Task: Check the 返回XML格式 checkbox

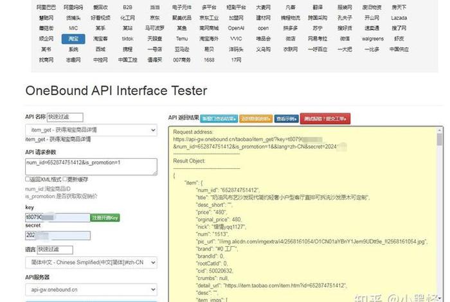Action: coord(28,179)
